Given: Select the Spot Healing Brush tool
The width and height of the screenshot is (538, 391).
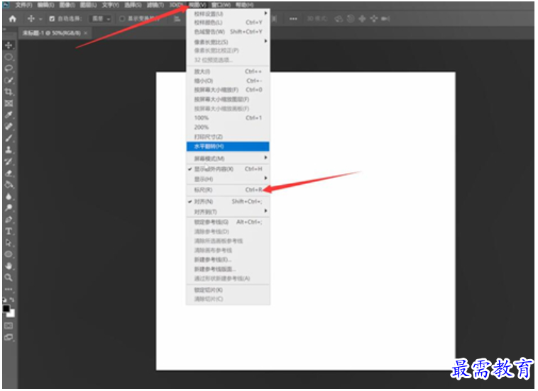Looking at the screenshot, I should coord(9,126).
